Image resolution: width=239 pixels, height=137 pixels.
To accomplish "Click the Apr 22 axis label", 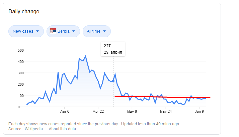I will [x=98, y=112].
